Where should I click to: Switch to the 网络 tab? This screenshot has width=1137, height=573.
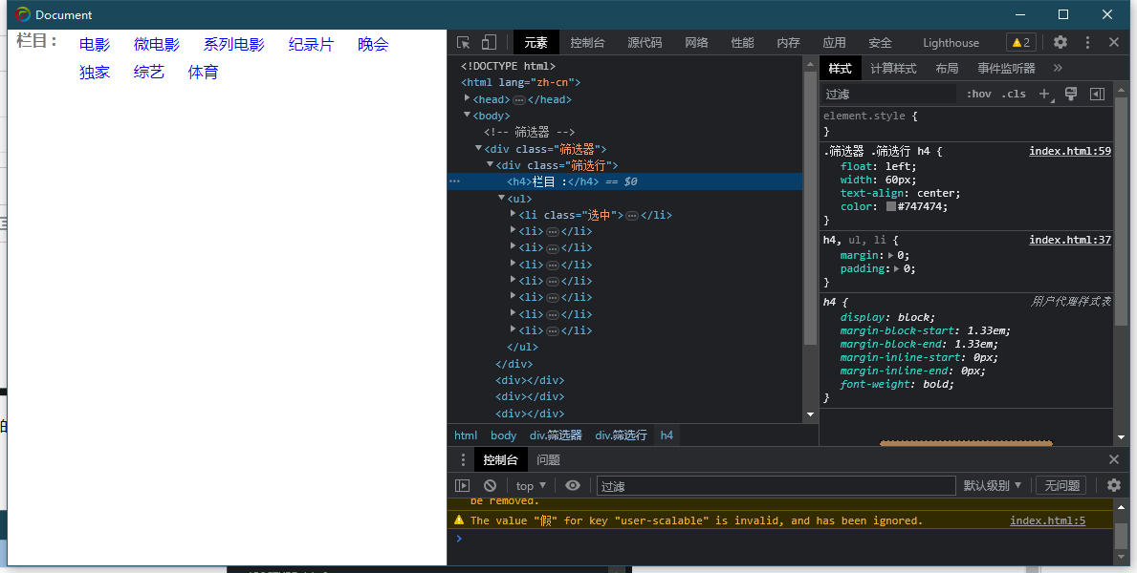coord(696,43)
